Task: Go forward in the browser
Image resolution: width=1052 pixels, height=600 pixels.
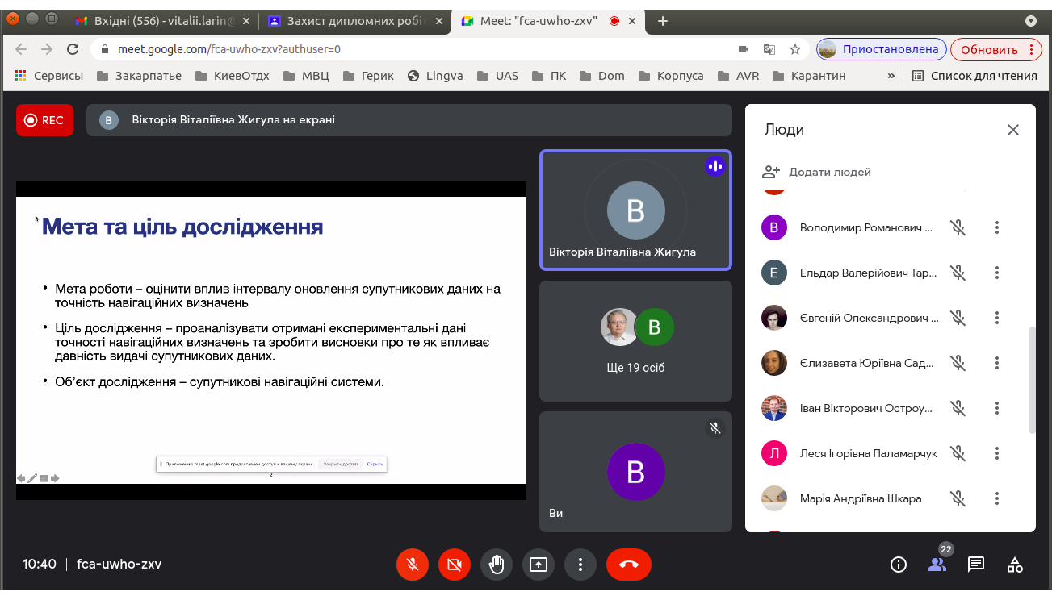Action: pos(47,49)
